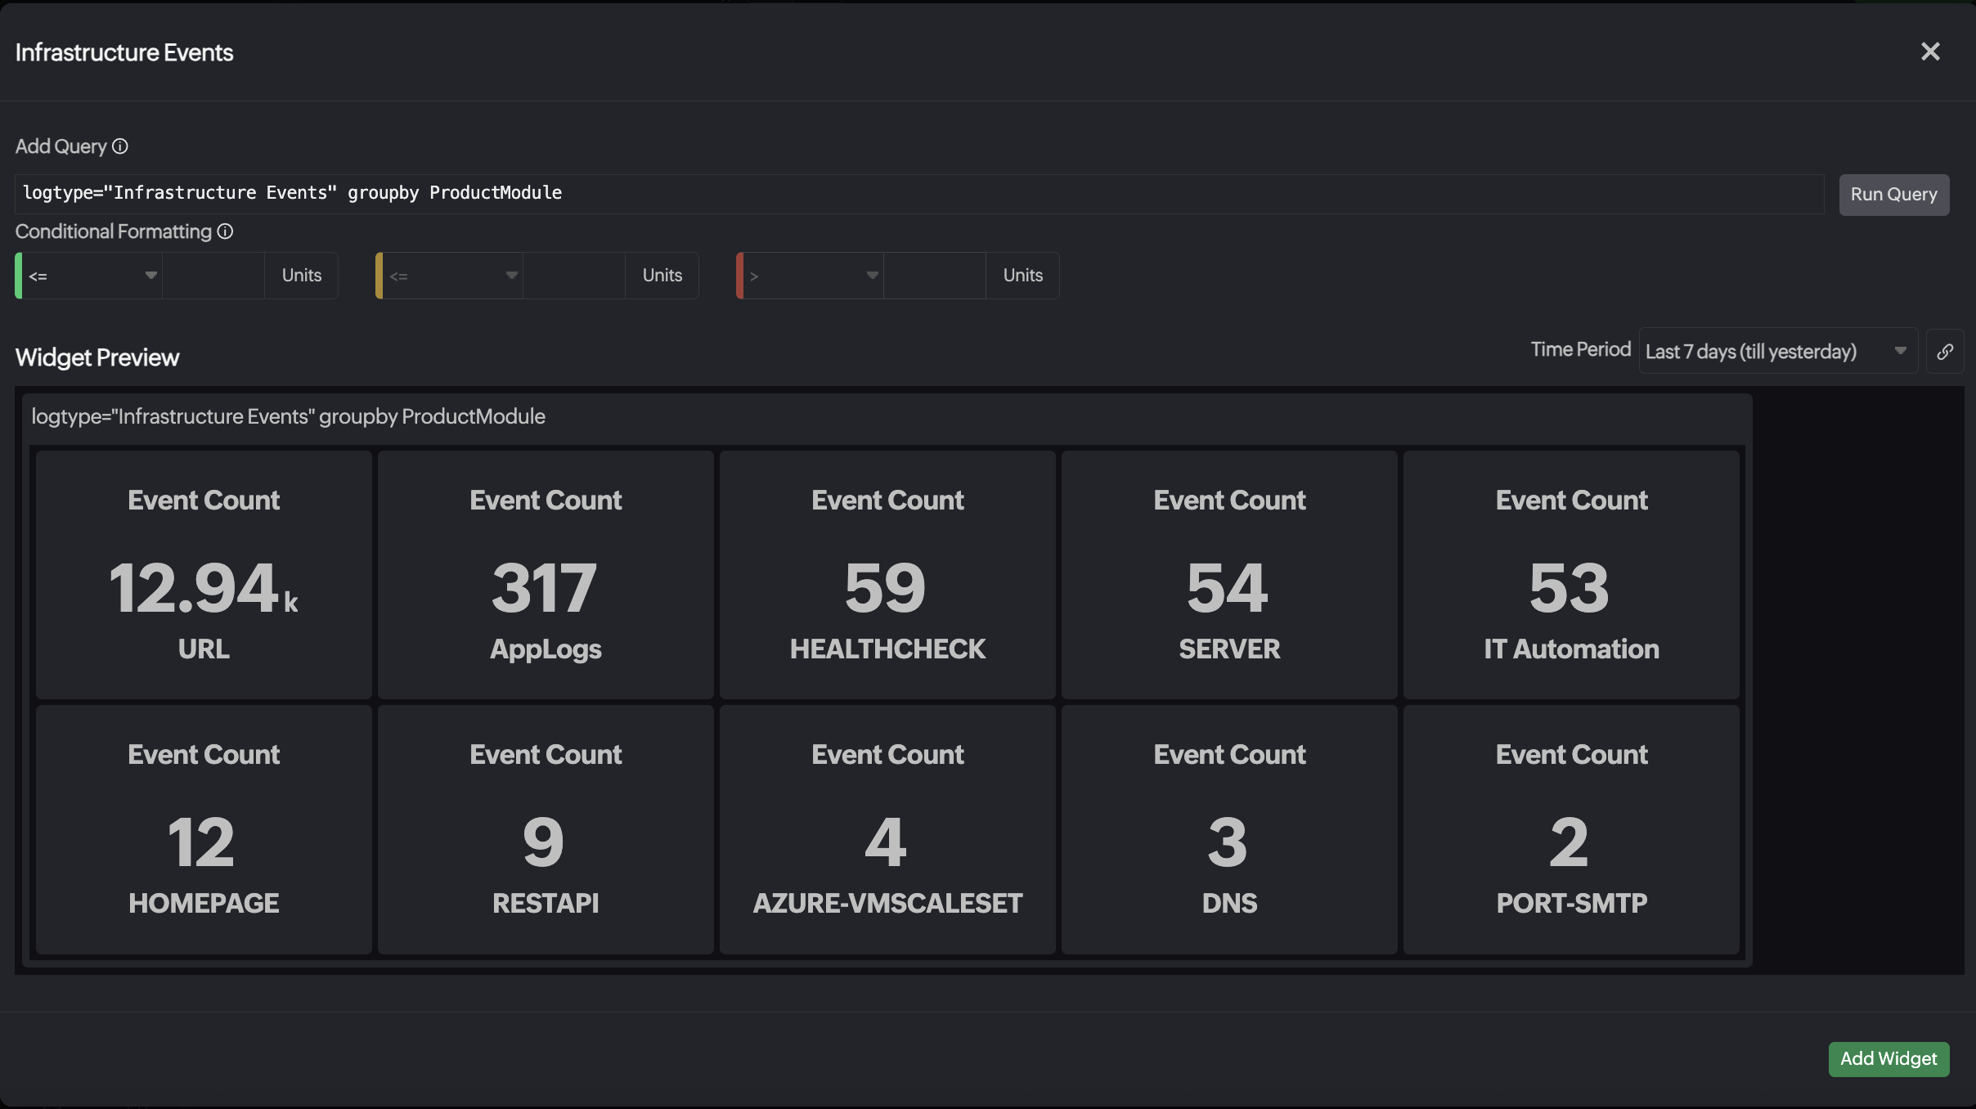Click the green condition threshold value field
The width and height of the screenshot is (1976, 1109).
pos(213,276)
